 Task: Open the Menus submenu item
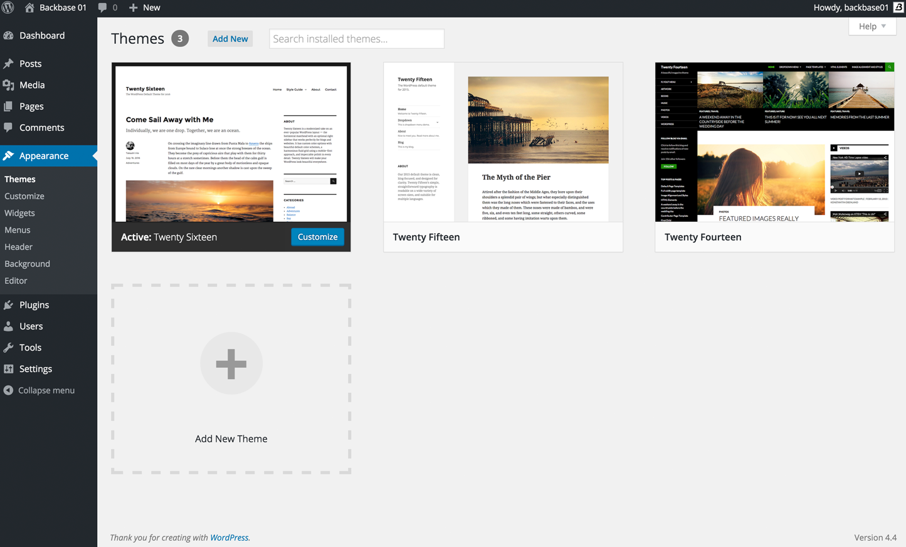pos(18,230)
